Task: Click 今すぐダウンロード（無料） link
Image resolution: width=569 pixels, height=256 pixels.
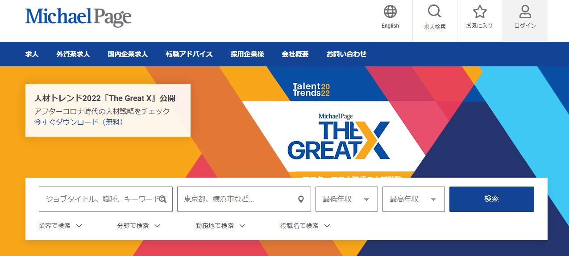Action: click(79, 122)
